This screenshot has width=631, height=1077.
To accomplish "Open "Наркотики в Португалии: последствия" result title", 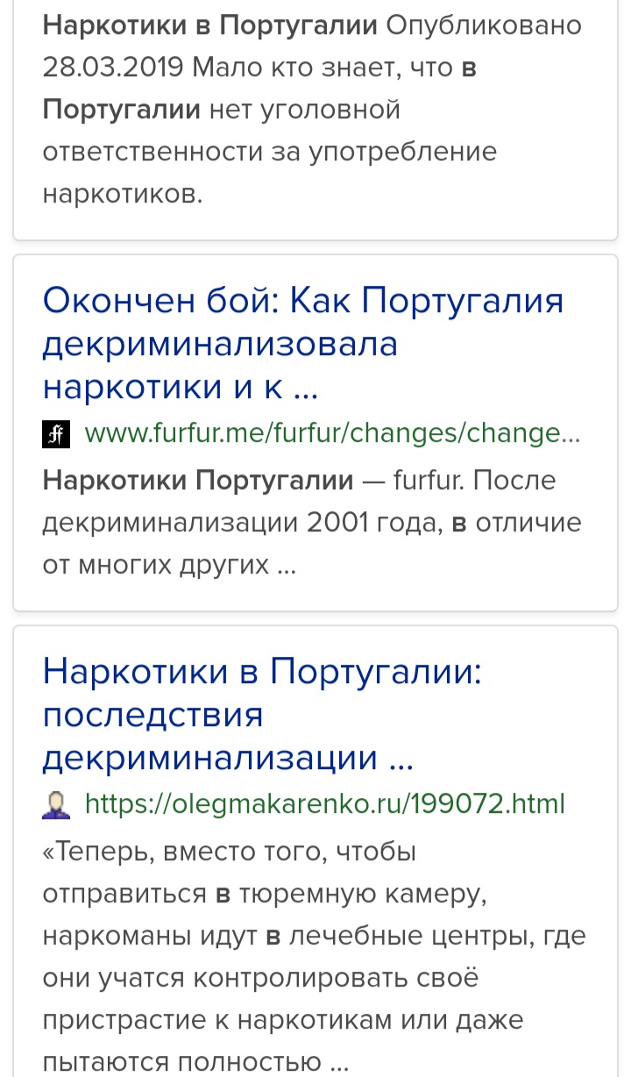I will [263, 673].
